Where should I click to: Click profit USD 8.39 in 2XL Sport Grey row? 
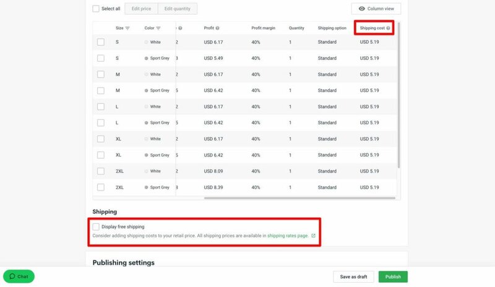click(213, 187)
